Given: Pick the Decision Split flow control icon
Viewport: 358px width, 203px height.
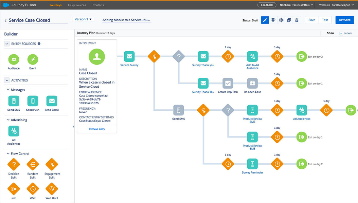Looking at the screenshot, I should (x=14, y=164).
